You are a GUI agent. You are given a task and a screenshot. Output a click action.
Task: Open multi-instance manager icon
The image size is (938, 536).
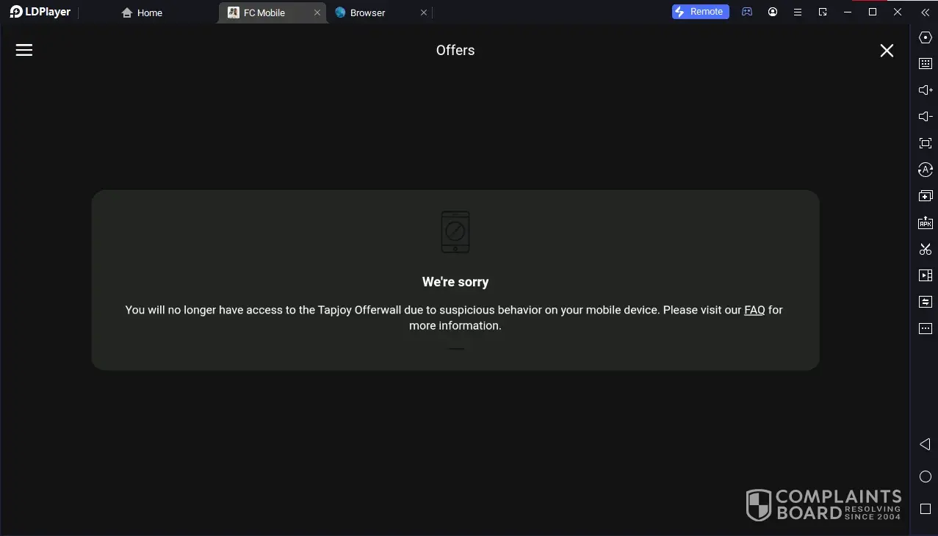click(926, 196)
